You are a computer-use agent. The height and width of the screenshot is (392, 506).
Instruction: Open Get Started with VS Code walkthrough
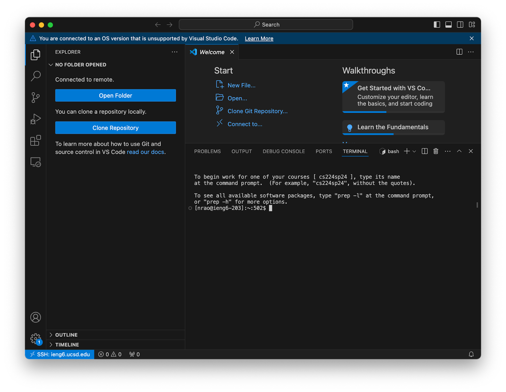[x=393, y=96]
